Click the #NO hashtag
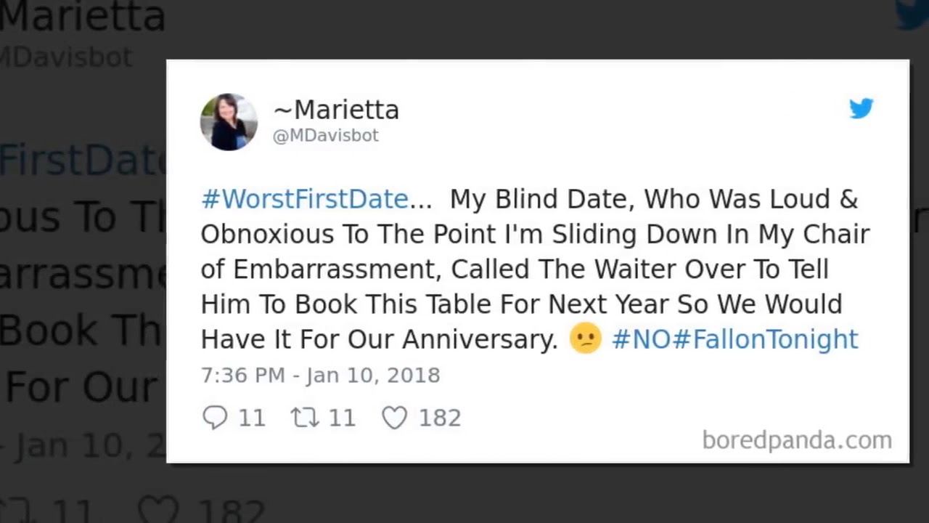 (x=642, y=339)
